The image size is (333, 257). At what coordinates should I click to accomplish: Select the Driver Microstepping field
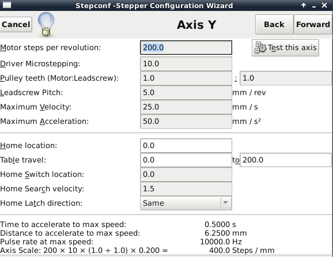click(x=186, y=64)
